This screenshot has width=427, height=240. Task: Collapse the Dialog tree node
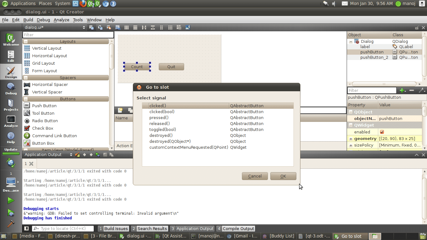pyautogui.click(x=351, y=42)
